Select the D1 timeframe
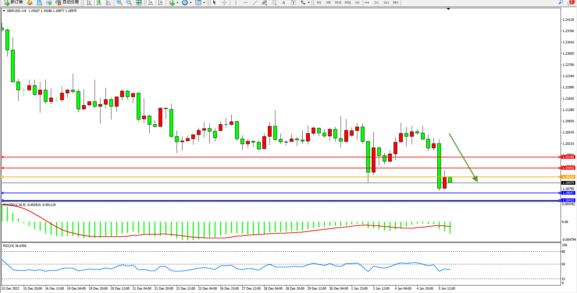577x293 pixels. (x=376, y=3)
